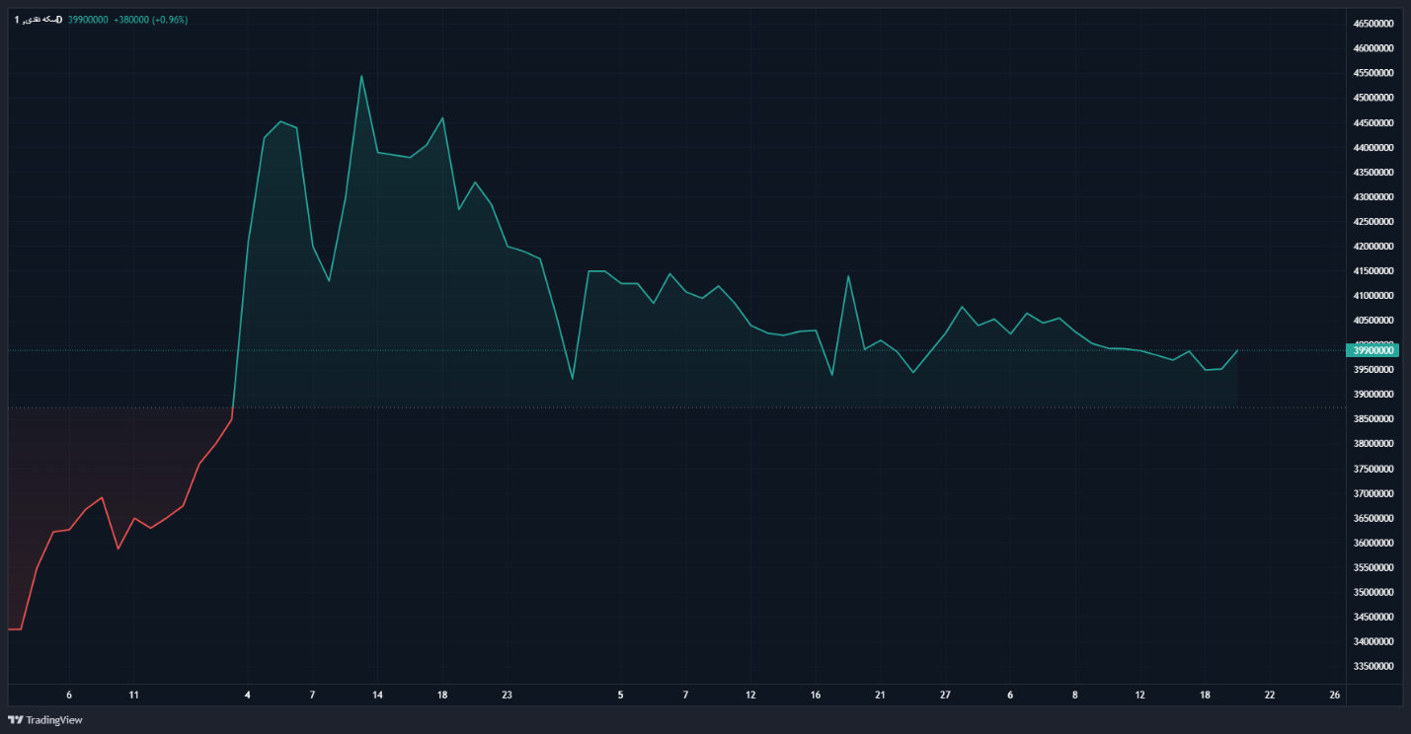This screenshot has width=1411, height=734.
Task: Click the legend's 39900000 last price value
Action: [x=88, y=20]
